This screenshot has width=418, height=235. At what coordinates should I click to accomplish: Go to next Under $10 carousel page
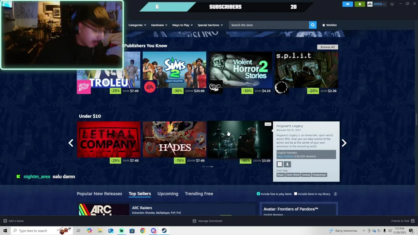point(344,143)
